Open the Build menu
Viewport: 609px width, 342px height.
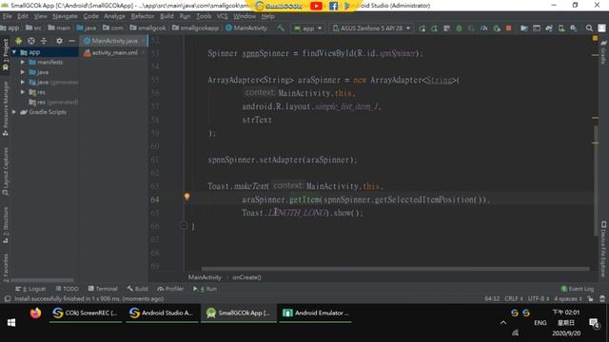167,16
